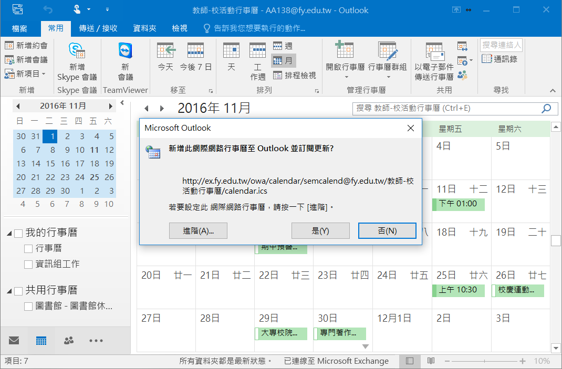This screenshot has height=369, width=562.
Task: Click the 進階(A)... button
Action: point(198,231)
